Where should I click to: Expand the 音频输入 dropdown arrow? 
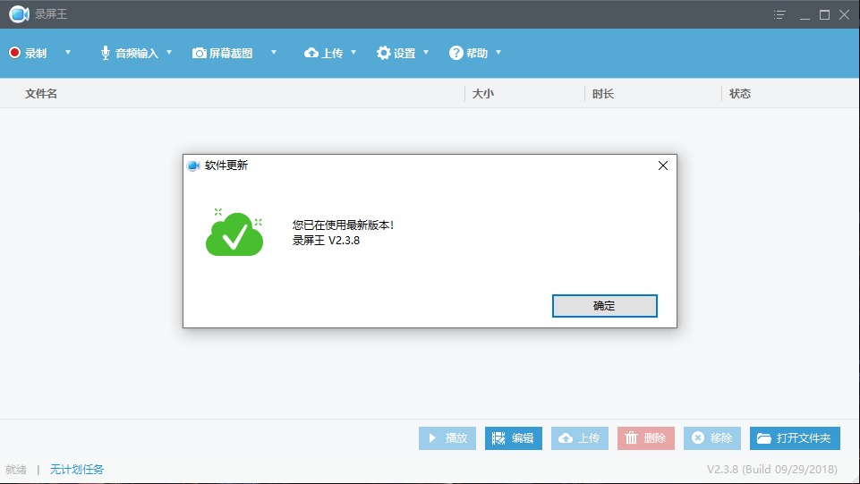tap(169, 53)
